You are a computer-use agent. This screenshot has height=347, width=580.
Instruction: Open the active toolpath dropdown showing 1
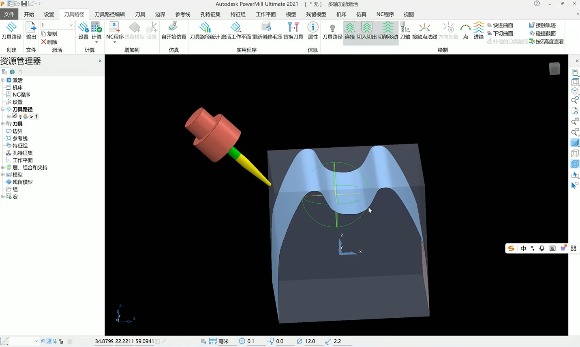57,25
